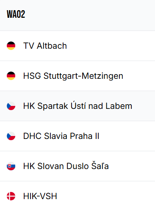
Task: Click the WAO2 group heading
Action: [16, 14]
